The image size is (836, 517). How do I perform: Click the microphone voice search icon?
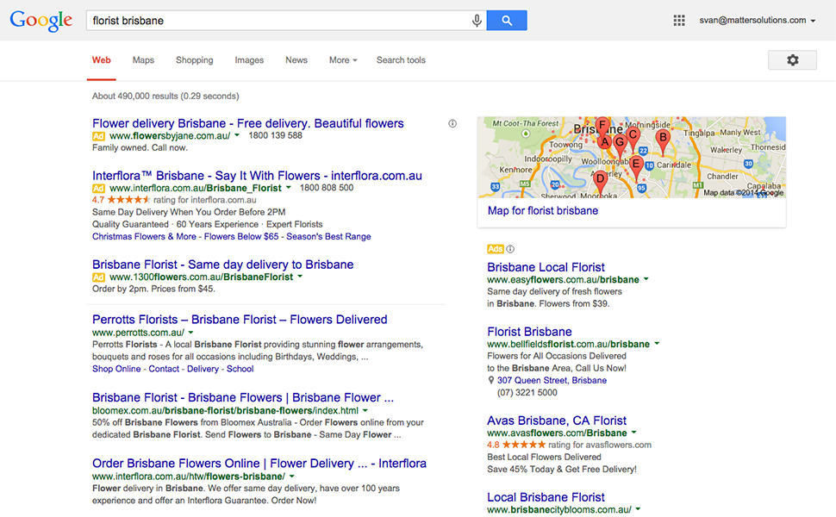(x=477, y=21)
